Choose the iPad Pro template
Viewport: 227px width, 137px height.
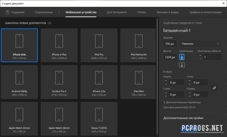pos(99,45)
